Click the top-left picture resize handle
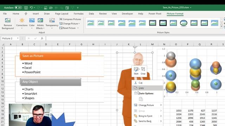This screenshot has height=126, width=225. 117,52
